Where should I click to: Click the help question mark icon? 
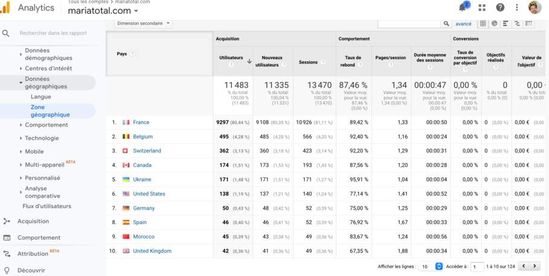[500, 8]
